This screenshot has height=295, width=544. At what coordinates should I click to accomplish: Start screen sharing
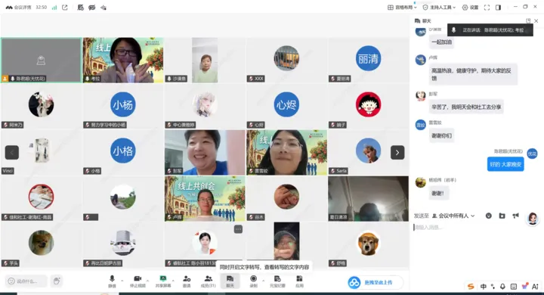(162, 281)
